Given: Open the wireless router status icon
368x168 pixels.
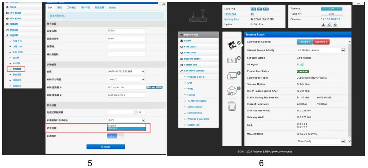Looking at the screenshot, I should (x=232, y=60).
